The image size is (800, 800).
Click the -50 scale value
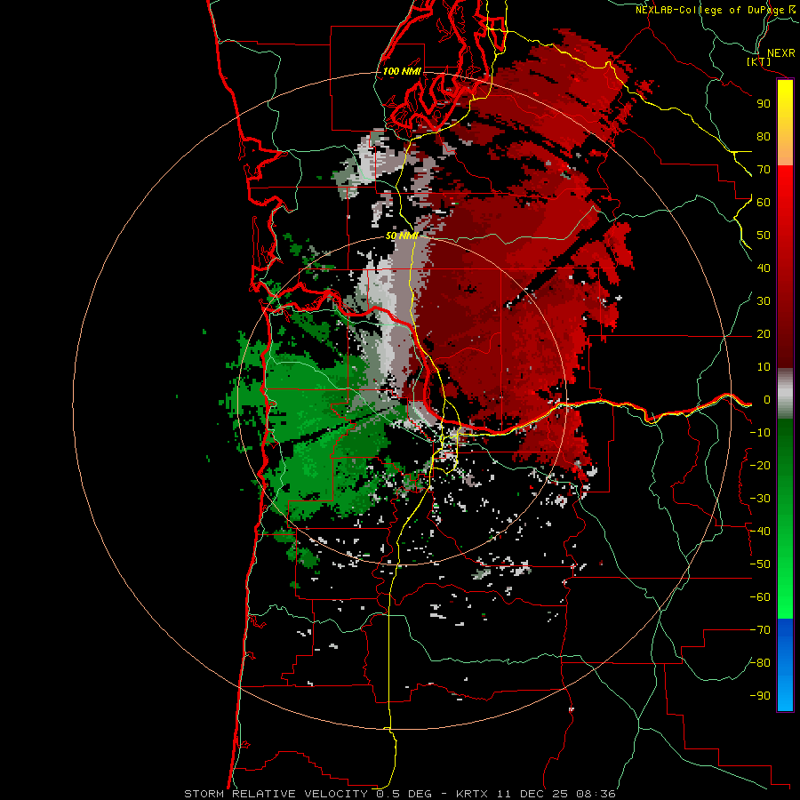(760, 564)
